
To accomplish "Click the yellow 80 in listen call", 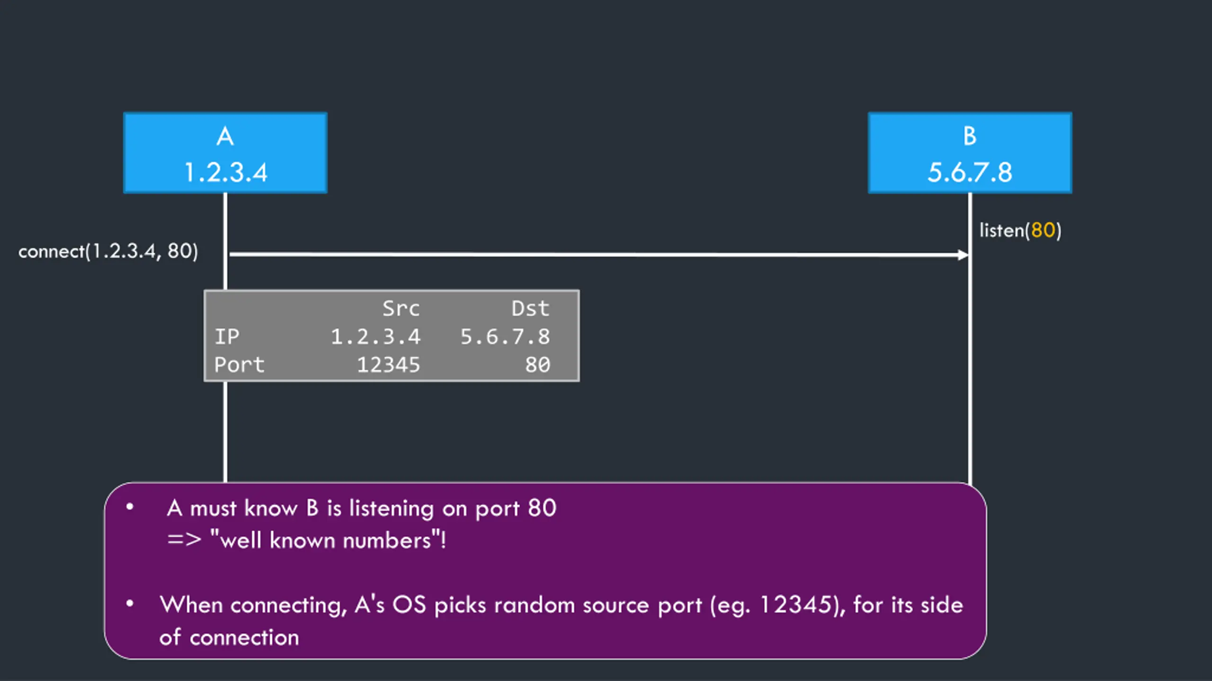I will tap(1043, 230).
